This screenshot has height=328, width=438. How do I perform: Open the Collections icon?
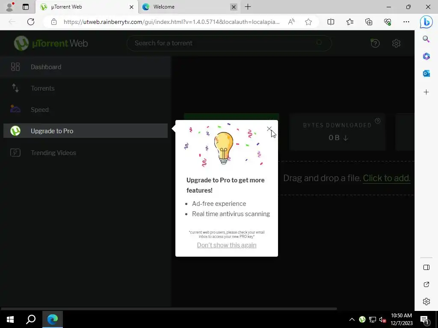click(369, 22)
